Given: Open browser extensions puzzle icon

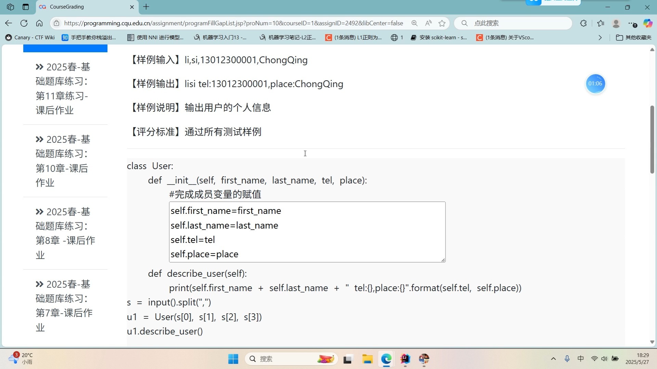Looking at the screenshot, I should point(583,23).
